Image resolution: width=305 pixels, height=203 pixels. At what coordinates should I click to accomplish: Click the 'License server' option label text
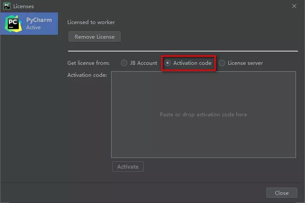click(245, 63)
